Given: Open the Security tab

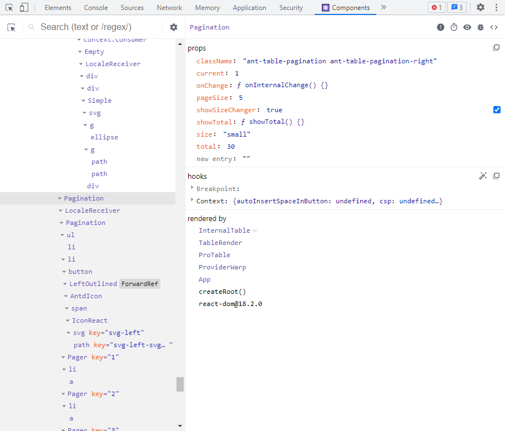Looking at the screenshot, I should tap(291, 8).
